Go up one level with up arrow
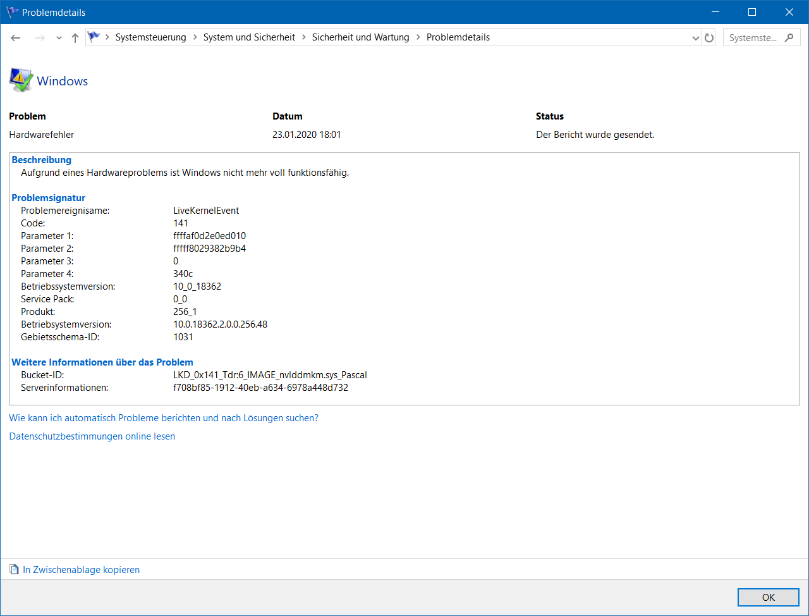809x616 pixels. 75,38
